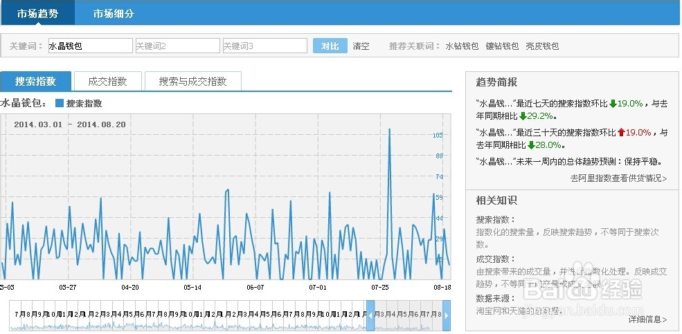The height and width of the screenshot is (334, 682).
Task: Select the 搜索指数 chart tab
Action: click(x=36, y=81)
